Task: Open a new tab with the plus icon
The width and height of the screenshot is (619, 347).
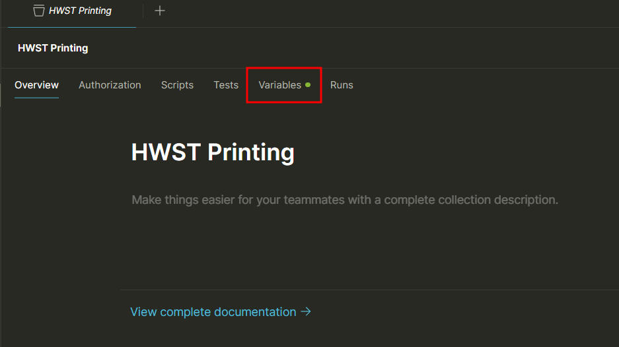Action: 160,11
